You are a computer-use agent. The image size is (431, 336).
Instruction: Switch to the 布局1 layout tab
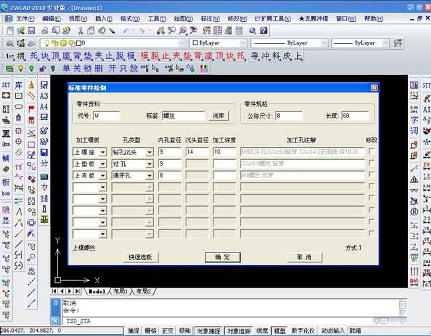120,291
